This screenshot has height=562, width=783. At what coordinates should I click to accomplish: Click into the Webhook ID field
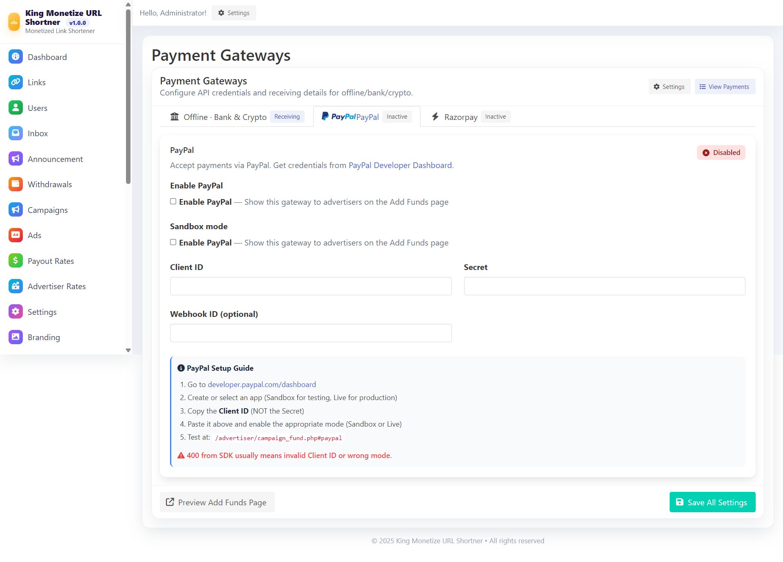(x=311, y=333)
